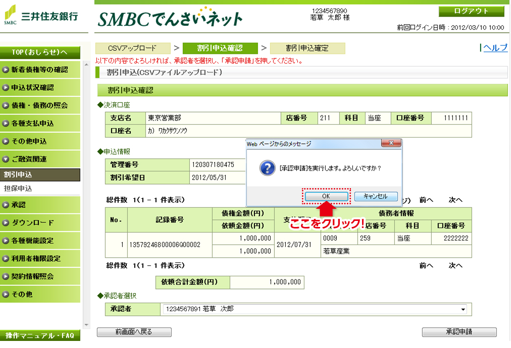Image resolution: width=511 pixels, height=348 pixels.
Task: Open 承認 menu
Action: (40, 205)
